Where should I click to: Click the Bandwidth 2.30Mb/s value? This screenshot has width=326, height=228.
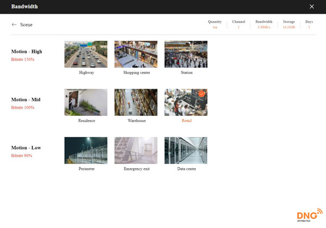click(x=264, y=27)
